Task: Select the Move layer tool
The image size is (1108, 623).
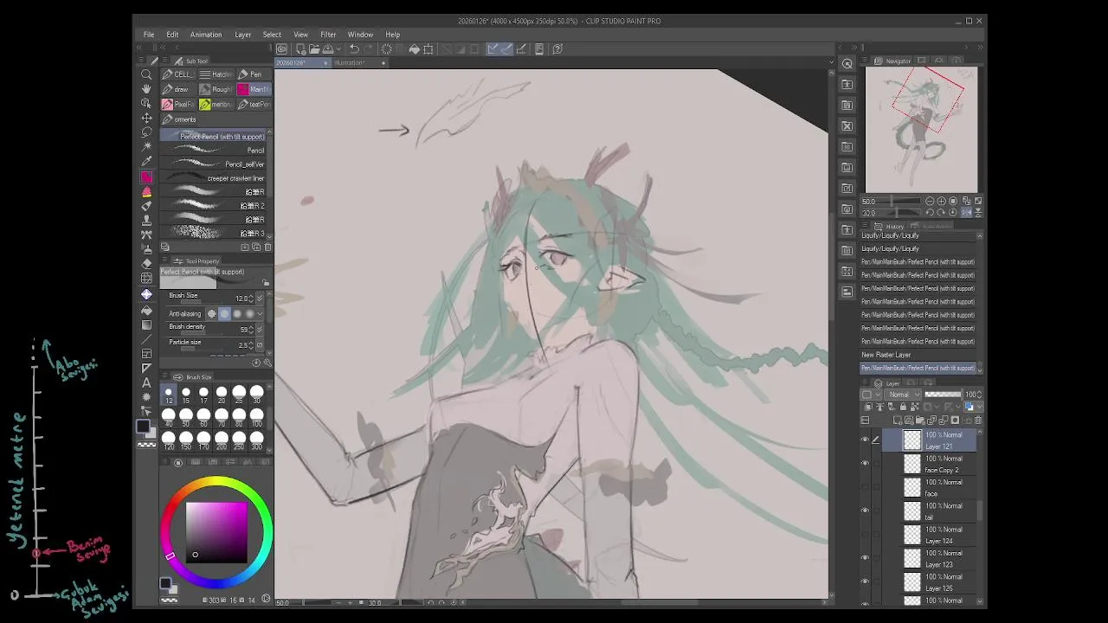Action: tap(146, 118)
